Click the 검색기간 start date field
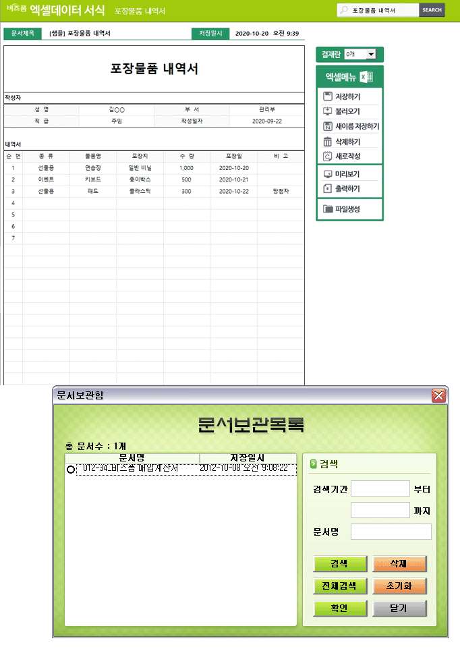Viewport: 460px width, 649px height. pyautogui.click(x=380, y=488)
